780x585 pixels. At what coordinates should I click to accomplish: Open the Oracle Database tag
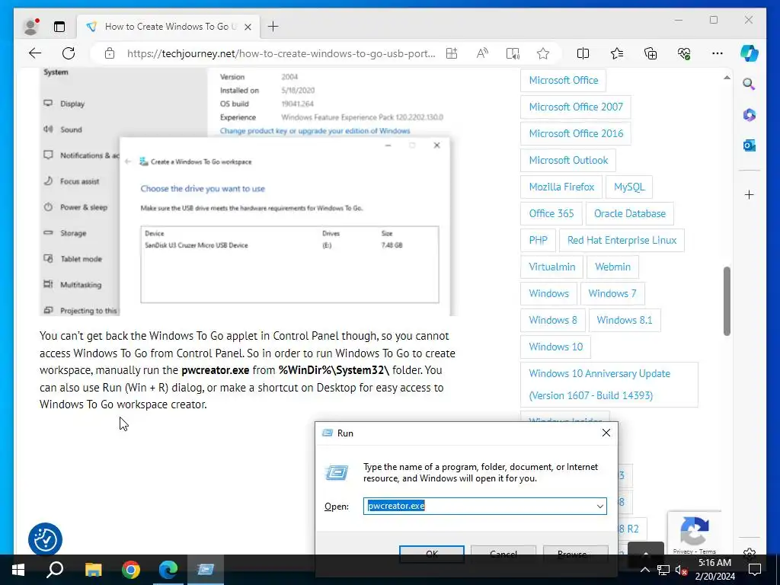pos(629,213)
